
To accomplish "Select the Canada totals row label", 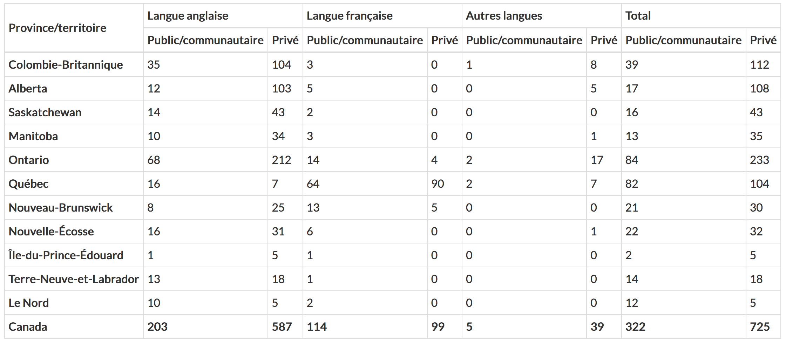I will (28, 327).
